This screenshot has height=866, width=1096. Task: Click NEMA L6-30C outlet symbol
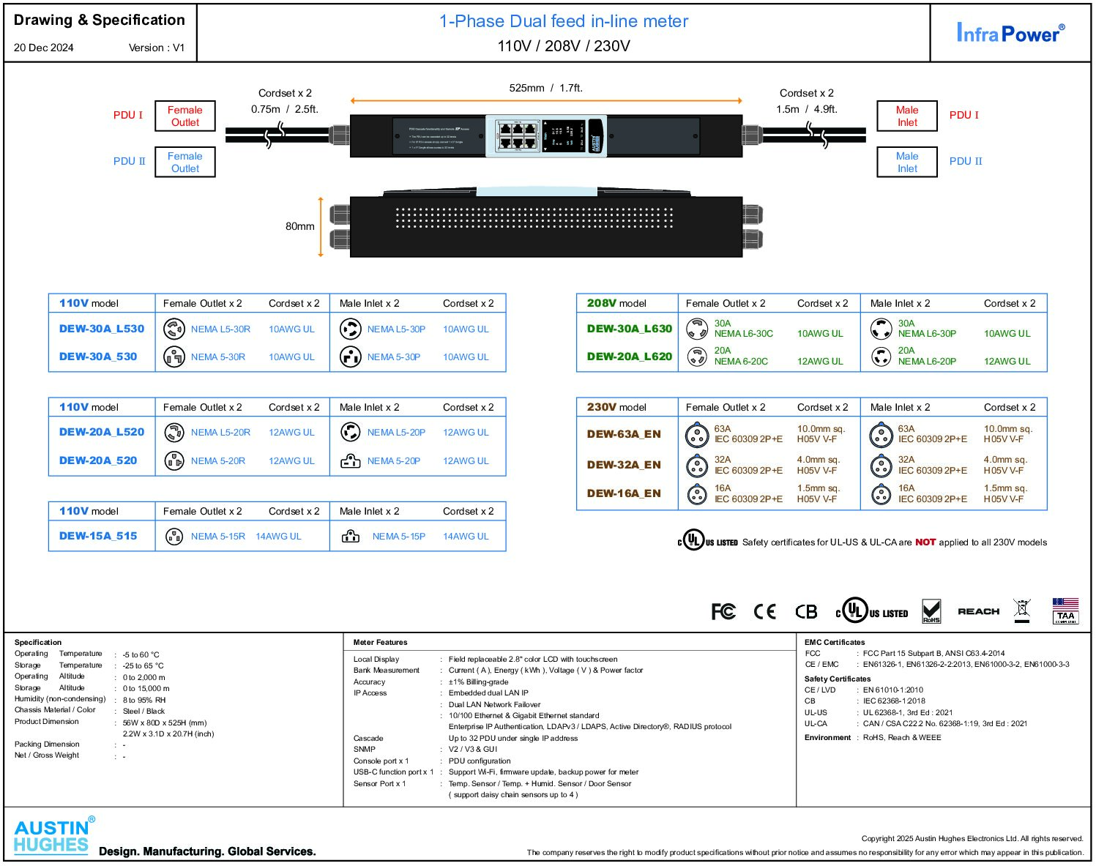coord(697,329)
